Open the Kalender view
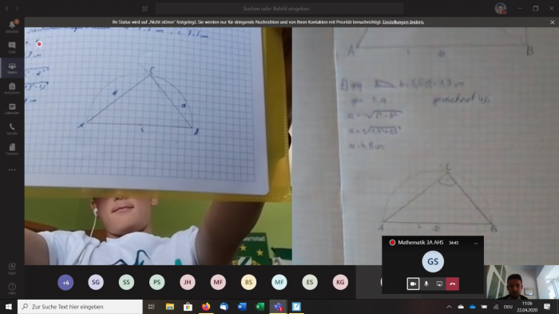The image size is (559, 314). (12, 109)
